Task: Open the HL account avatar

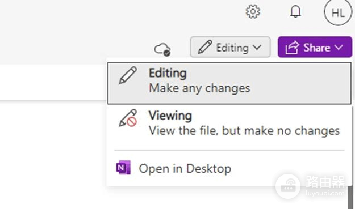Action: pos(338,12)
